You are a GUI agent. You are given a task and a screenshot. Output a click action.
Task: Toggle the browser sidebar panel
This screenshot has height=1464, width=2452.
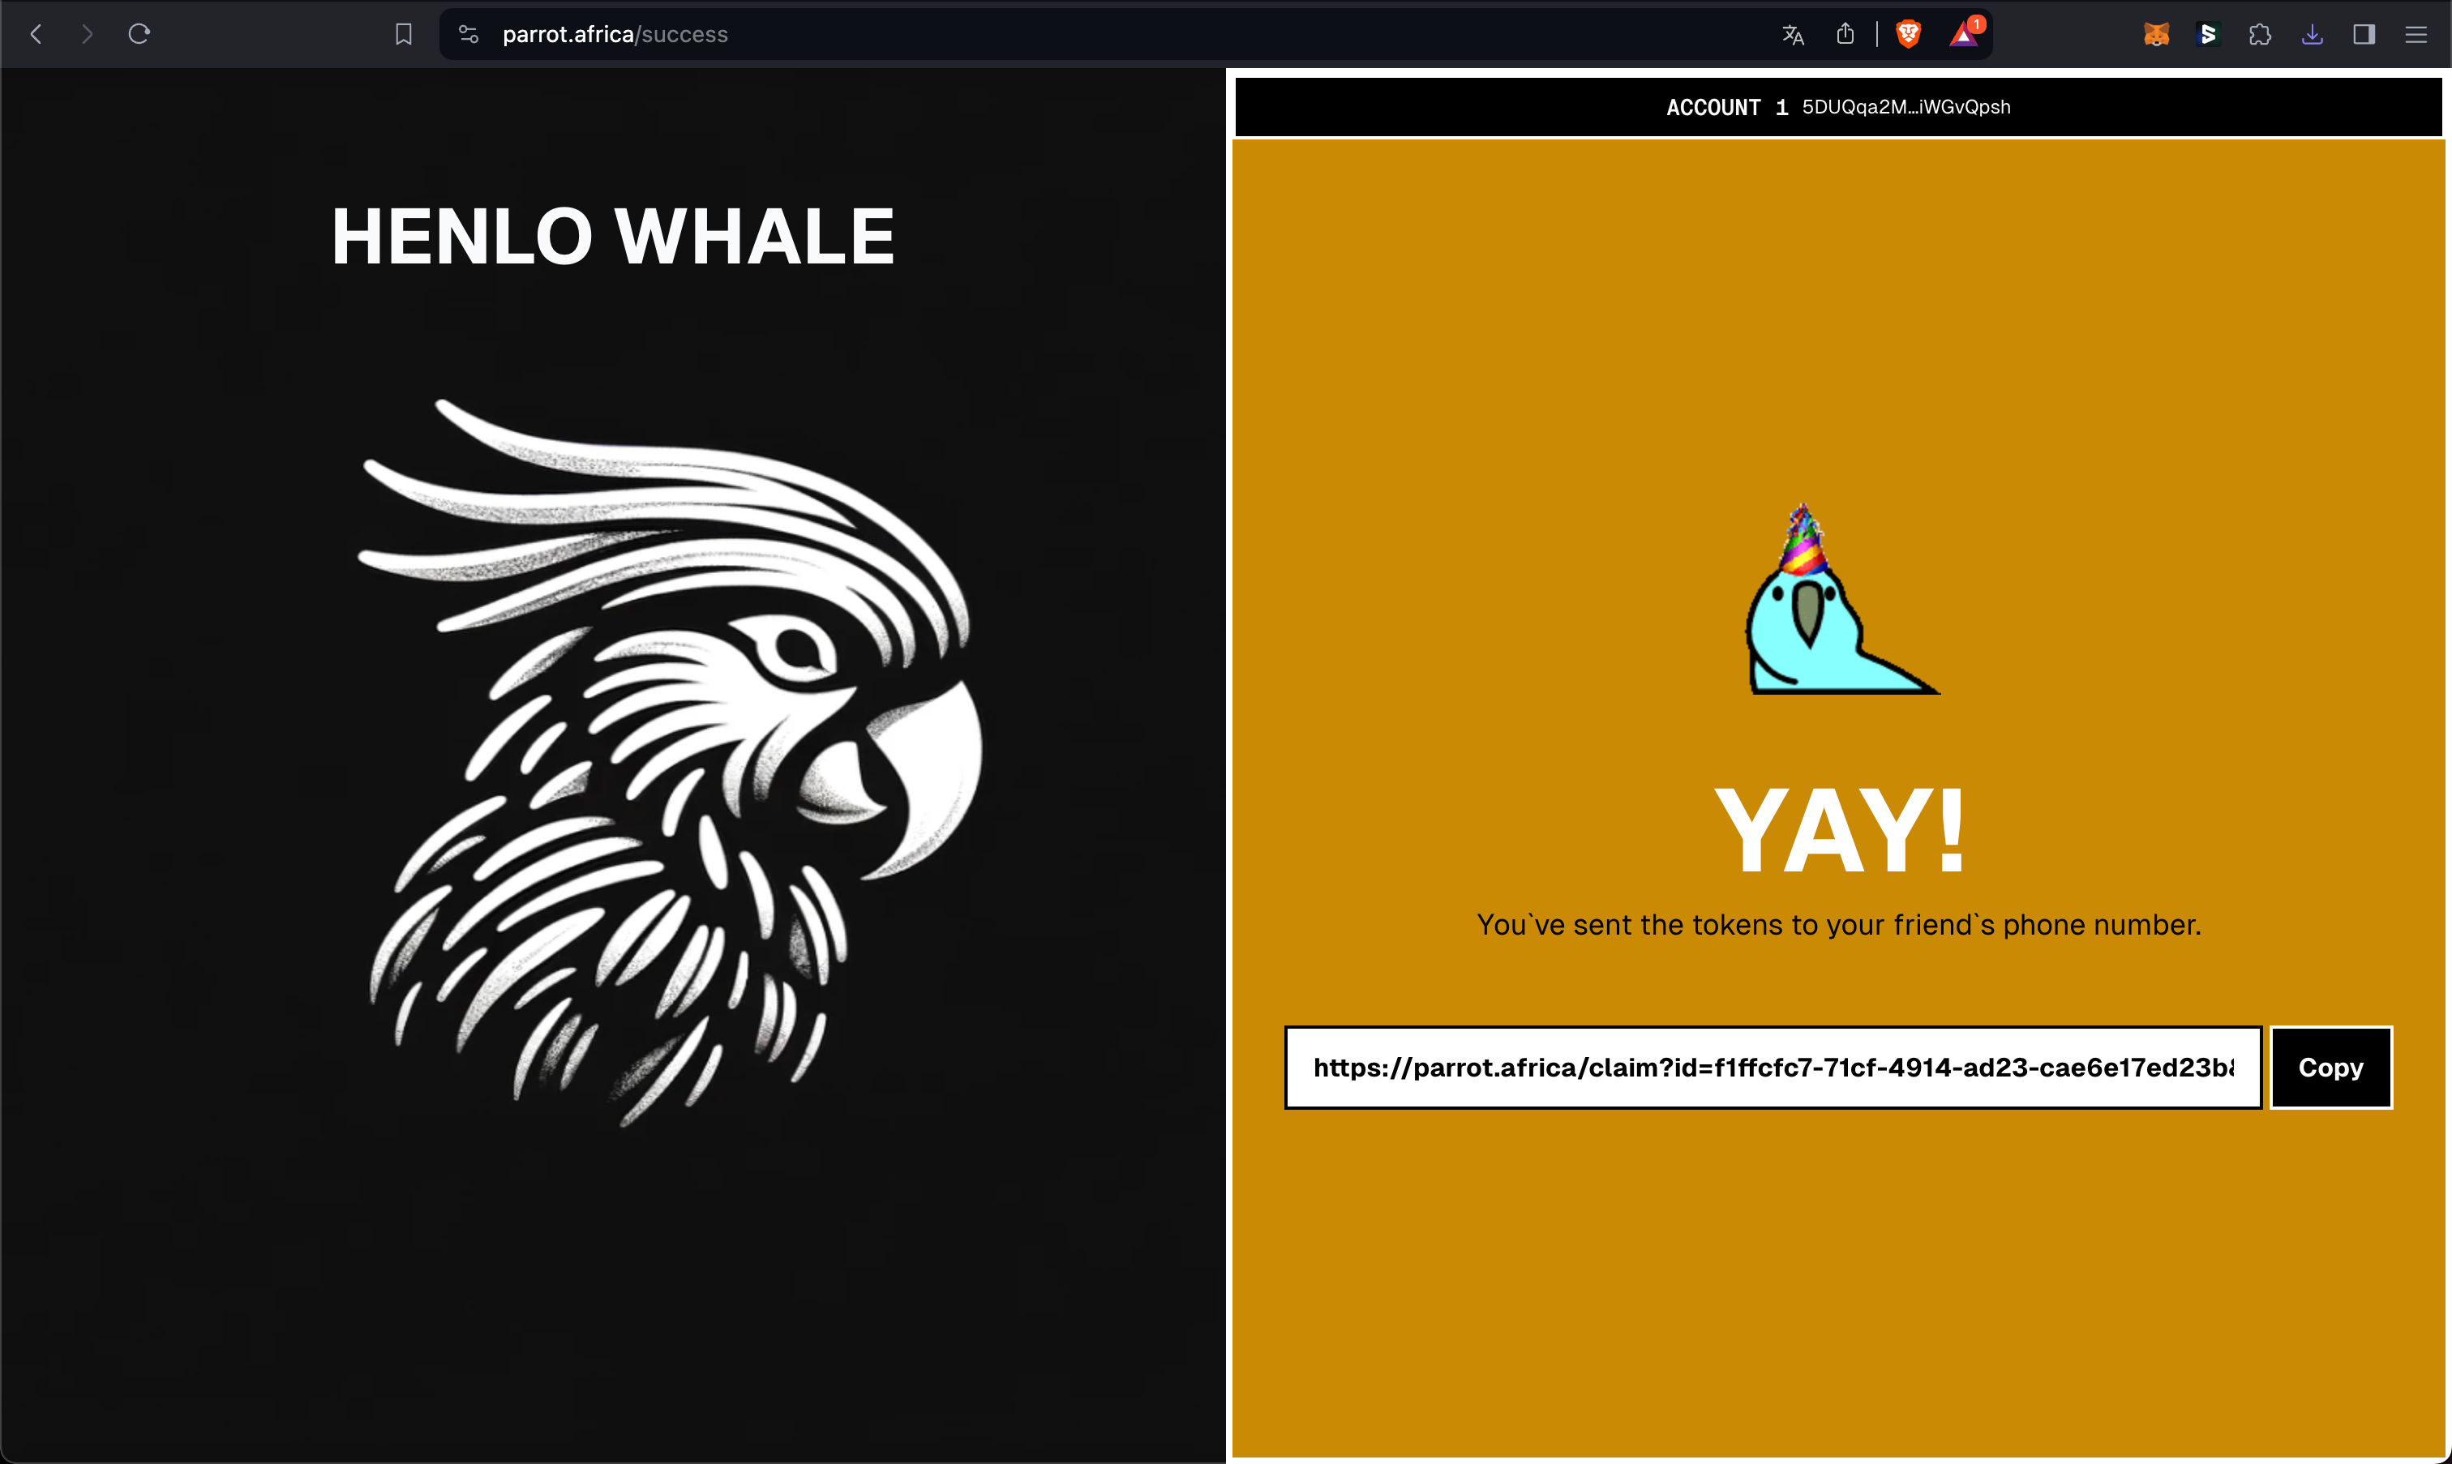point(2363,35)
